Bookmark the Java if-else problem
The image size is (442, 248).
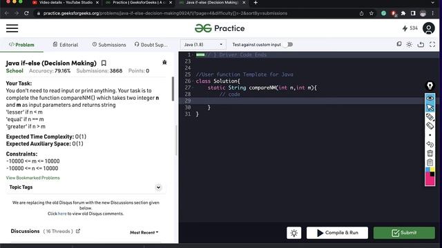[104, 63]
